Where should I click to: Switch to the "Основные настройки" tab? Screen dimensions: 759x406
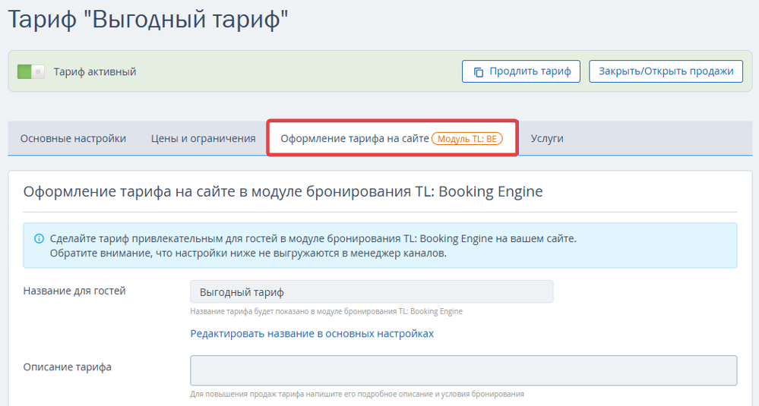[73, 139]
